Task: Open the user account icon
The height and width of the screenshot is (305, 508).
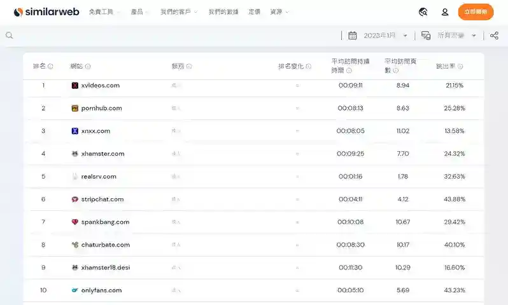Action: [445, 12]
